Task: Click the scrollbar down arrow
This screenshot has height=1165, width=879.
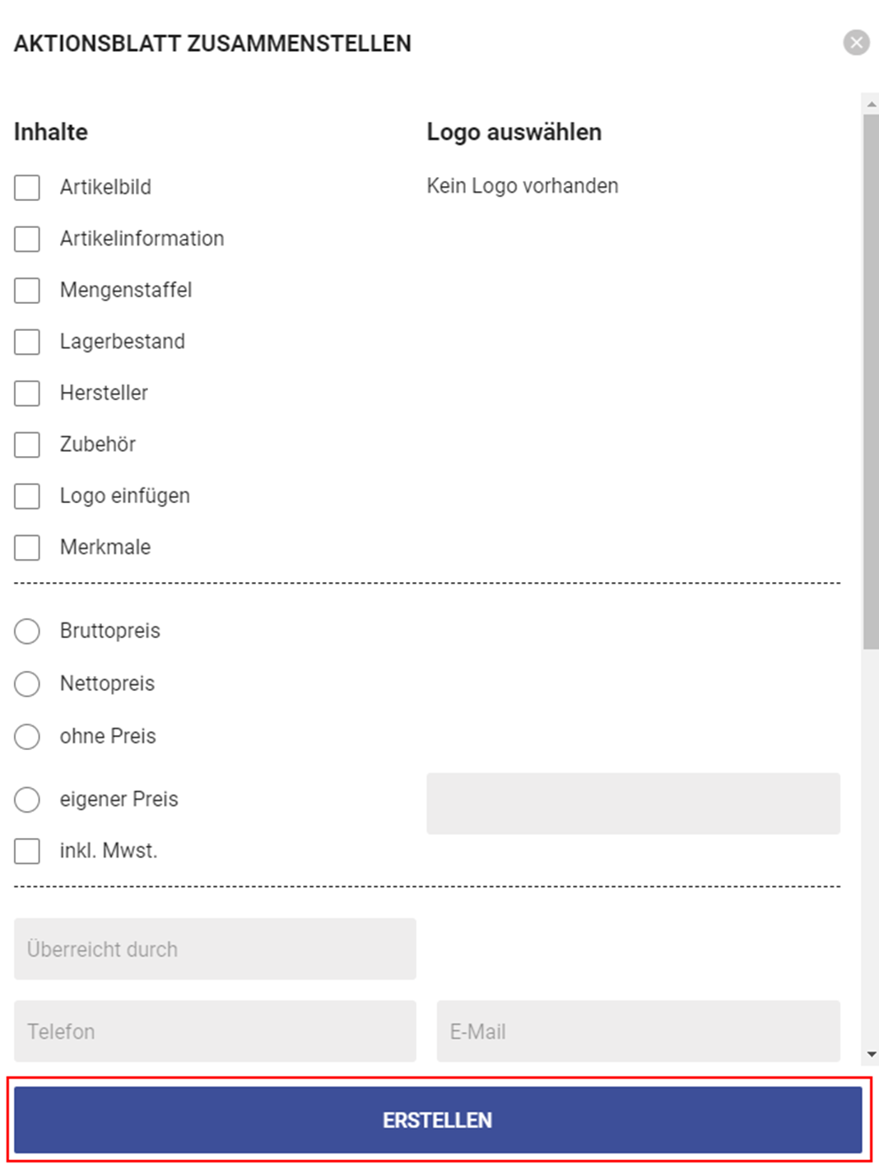Action: point(872,1055)
